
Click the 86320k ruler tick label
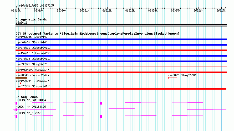pos(62,10)
